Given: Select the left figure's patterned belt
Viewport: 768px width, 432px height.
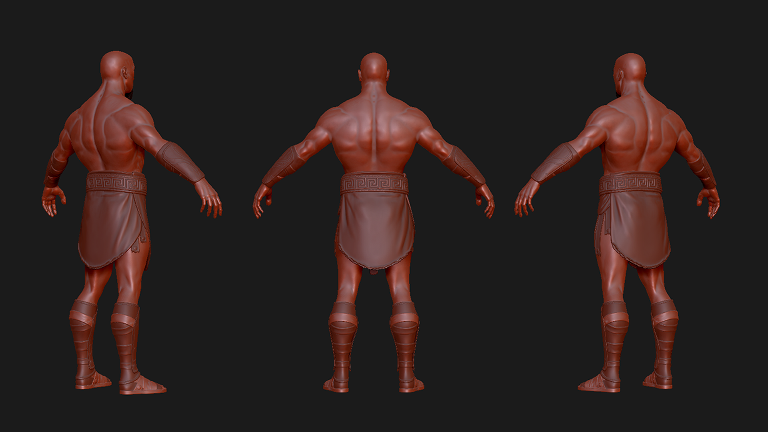Looking at the screenshot, I should click(116, 183).
